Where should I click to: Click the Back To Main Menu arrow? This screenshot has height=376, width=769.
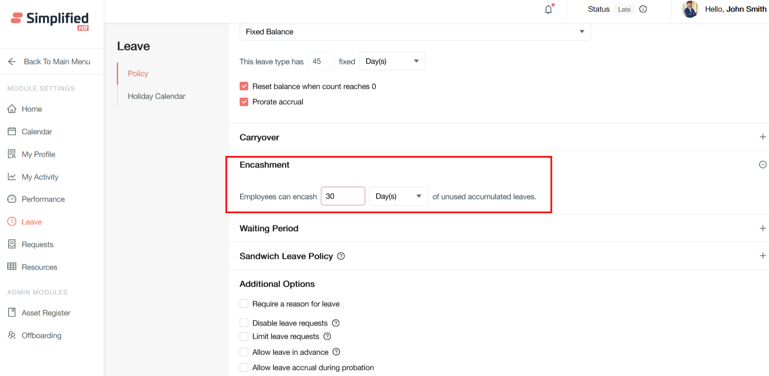[x=12, y=62]
